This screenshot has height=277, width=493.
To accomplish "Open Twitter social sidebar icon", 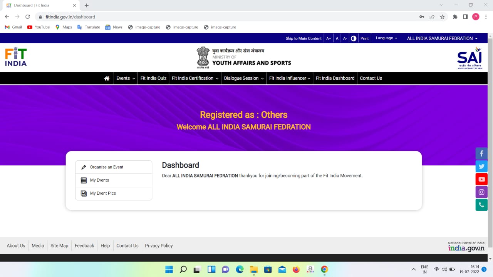I will (481, 166).
